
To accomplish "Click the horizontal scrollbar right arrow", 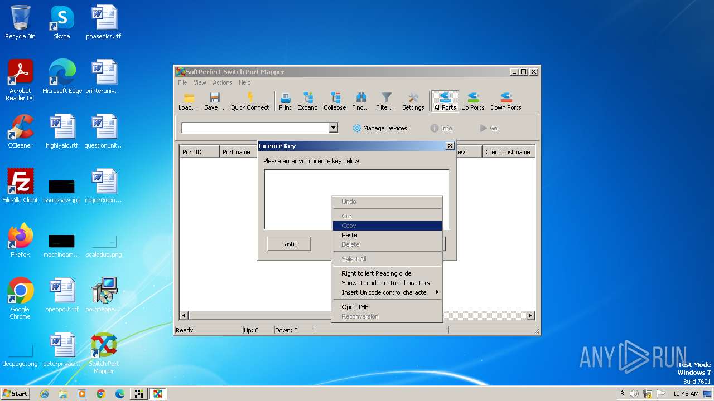I will pos(530,316).
